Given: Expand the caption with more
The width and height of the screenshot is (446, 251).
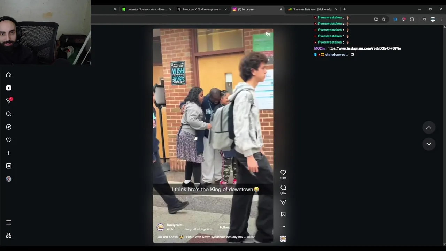Looking at the screenshot, I should (251, 237).
